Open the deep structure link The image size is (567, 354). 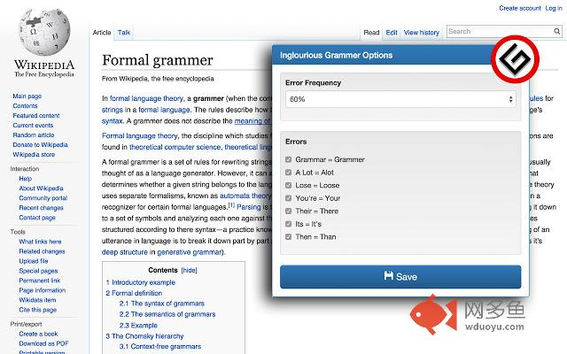pyautogui.click(x=124, y=252)
